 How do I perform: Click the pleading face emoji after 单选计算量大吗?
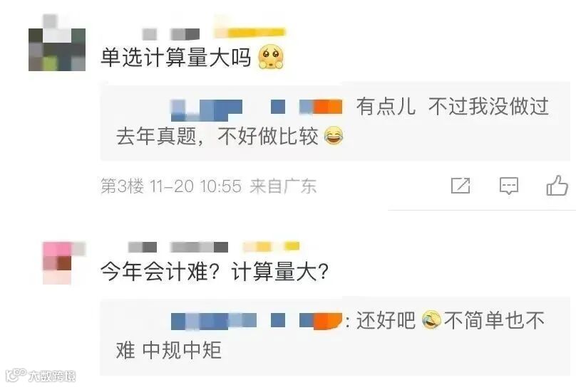point(271,57)
